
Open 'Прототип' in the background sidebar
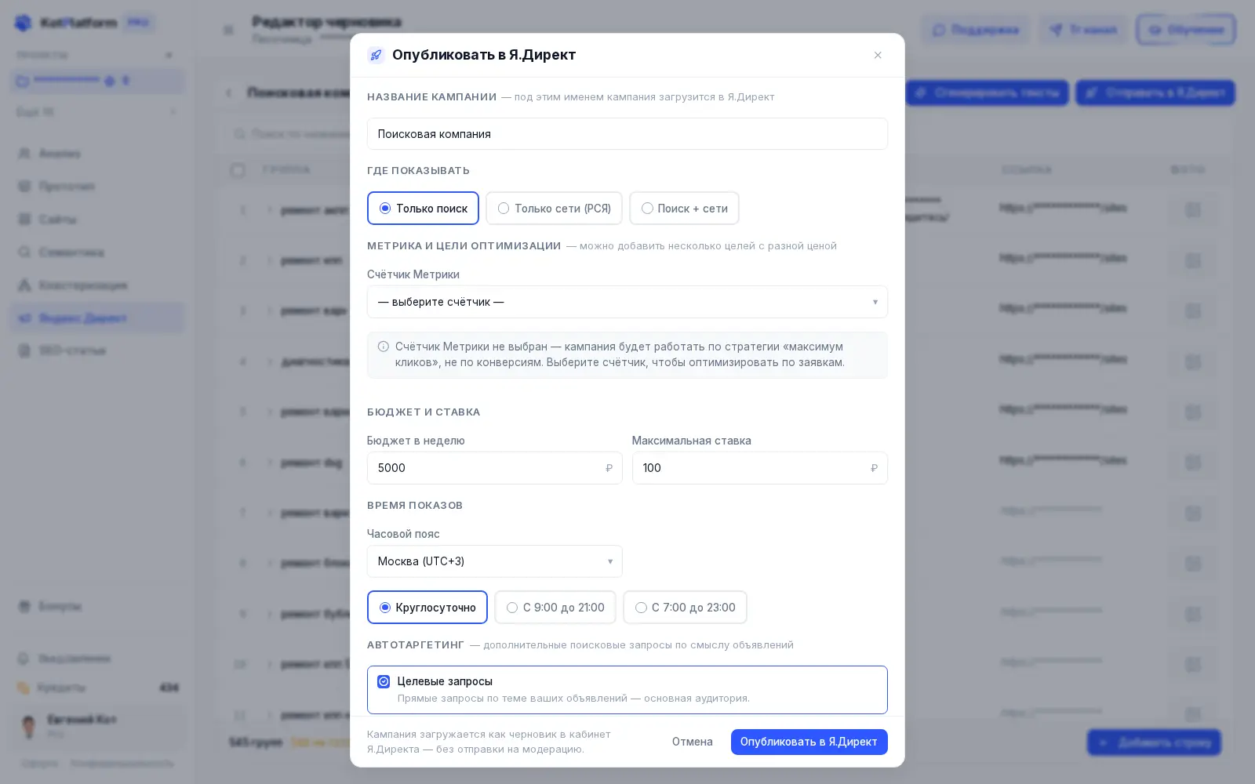(x=97, y=187)
